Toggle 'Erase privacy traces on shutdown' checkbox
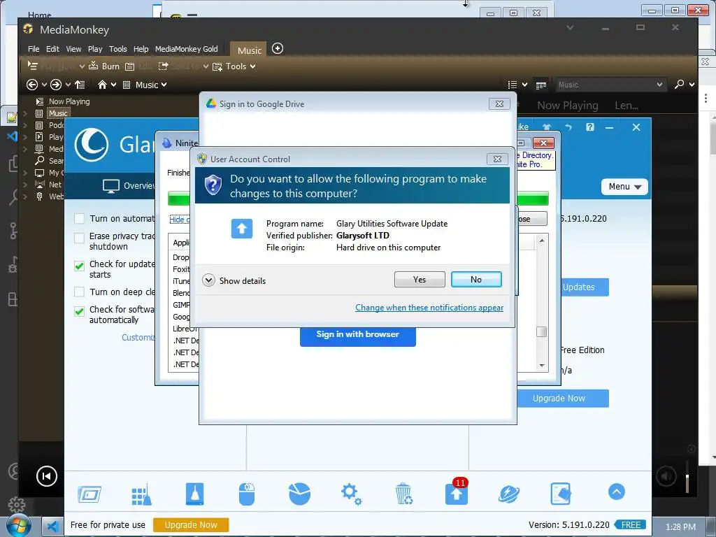The image size is (716, 537). tap(80, 238)
